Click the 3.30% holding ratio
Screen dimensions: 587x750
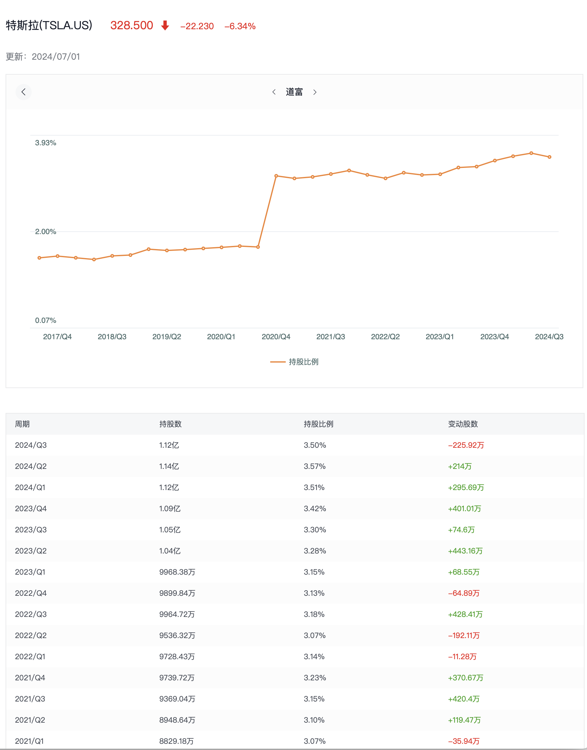click(315, 530)
